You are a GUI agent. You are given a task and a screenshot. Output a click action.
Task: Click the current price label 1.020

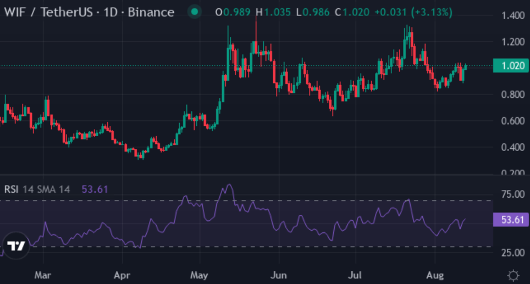[x=511, y=65]
